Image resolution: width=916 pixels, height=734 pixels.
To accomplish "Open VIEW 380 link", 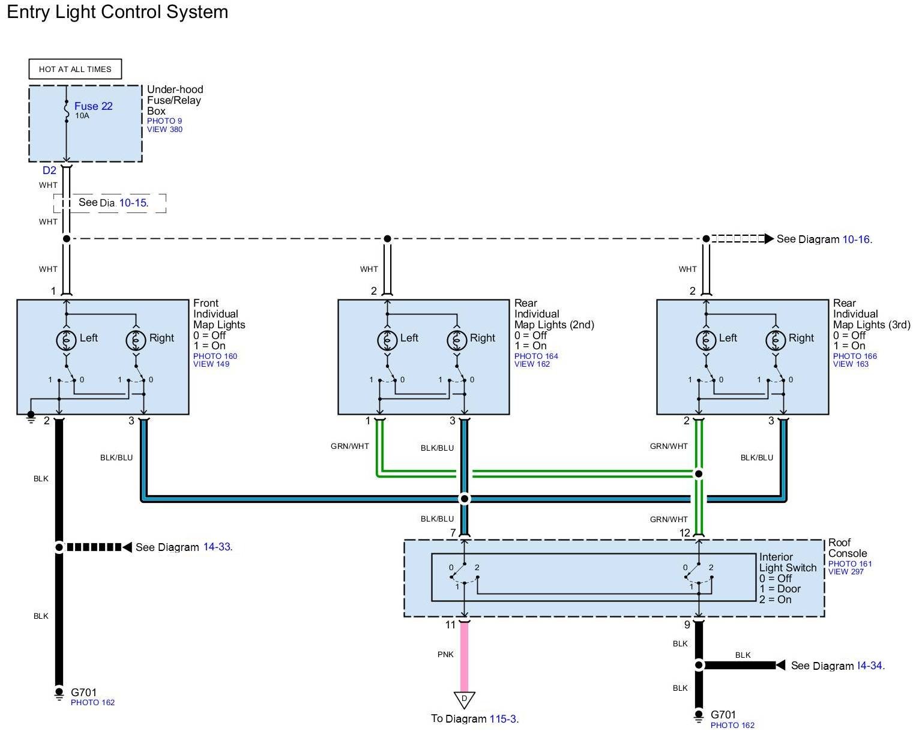I will coord(164,129).
